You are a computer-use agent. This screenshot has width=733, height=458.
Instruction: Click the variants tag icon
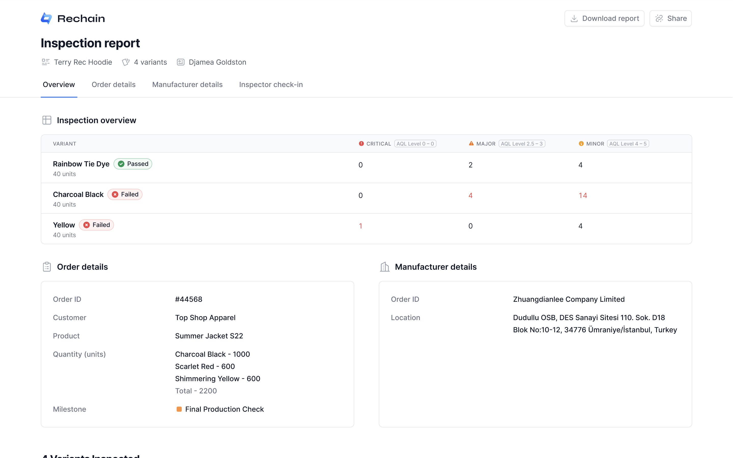[x=126, y=62]
